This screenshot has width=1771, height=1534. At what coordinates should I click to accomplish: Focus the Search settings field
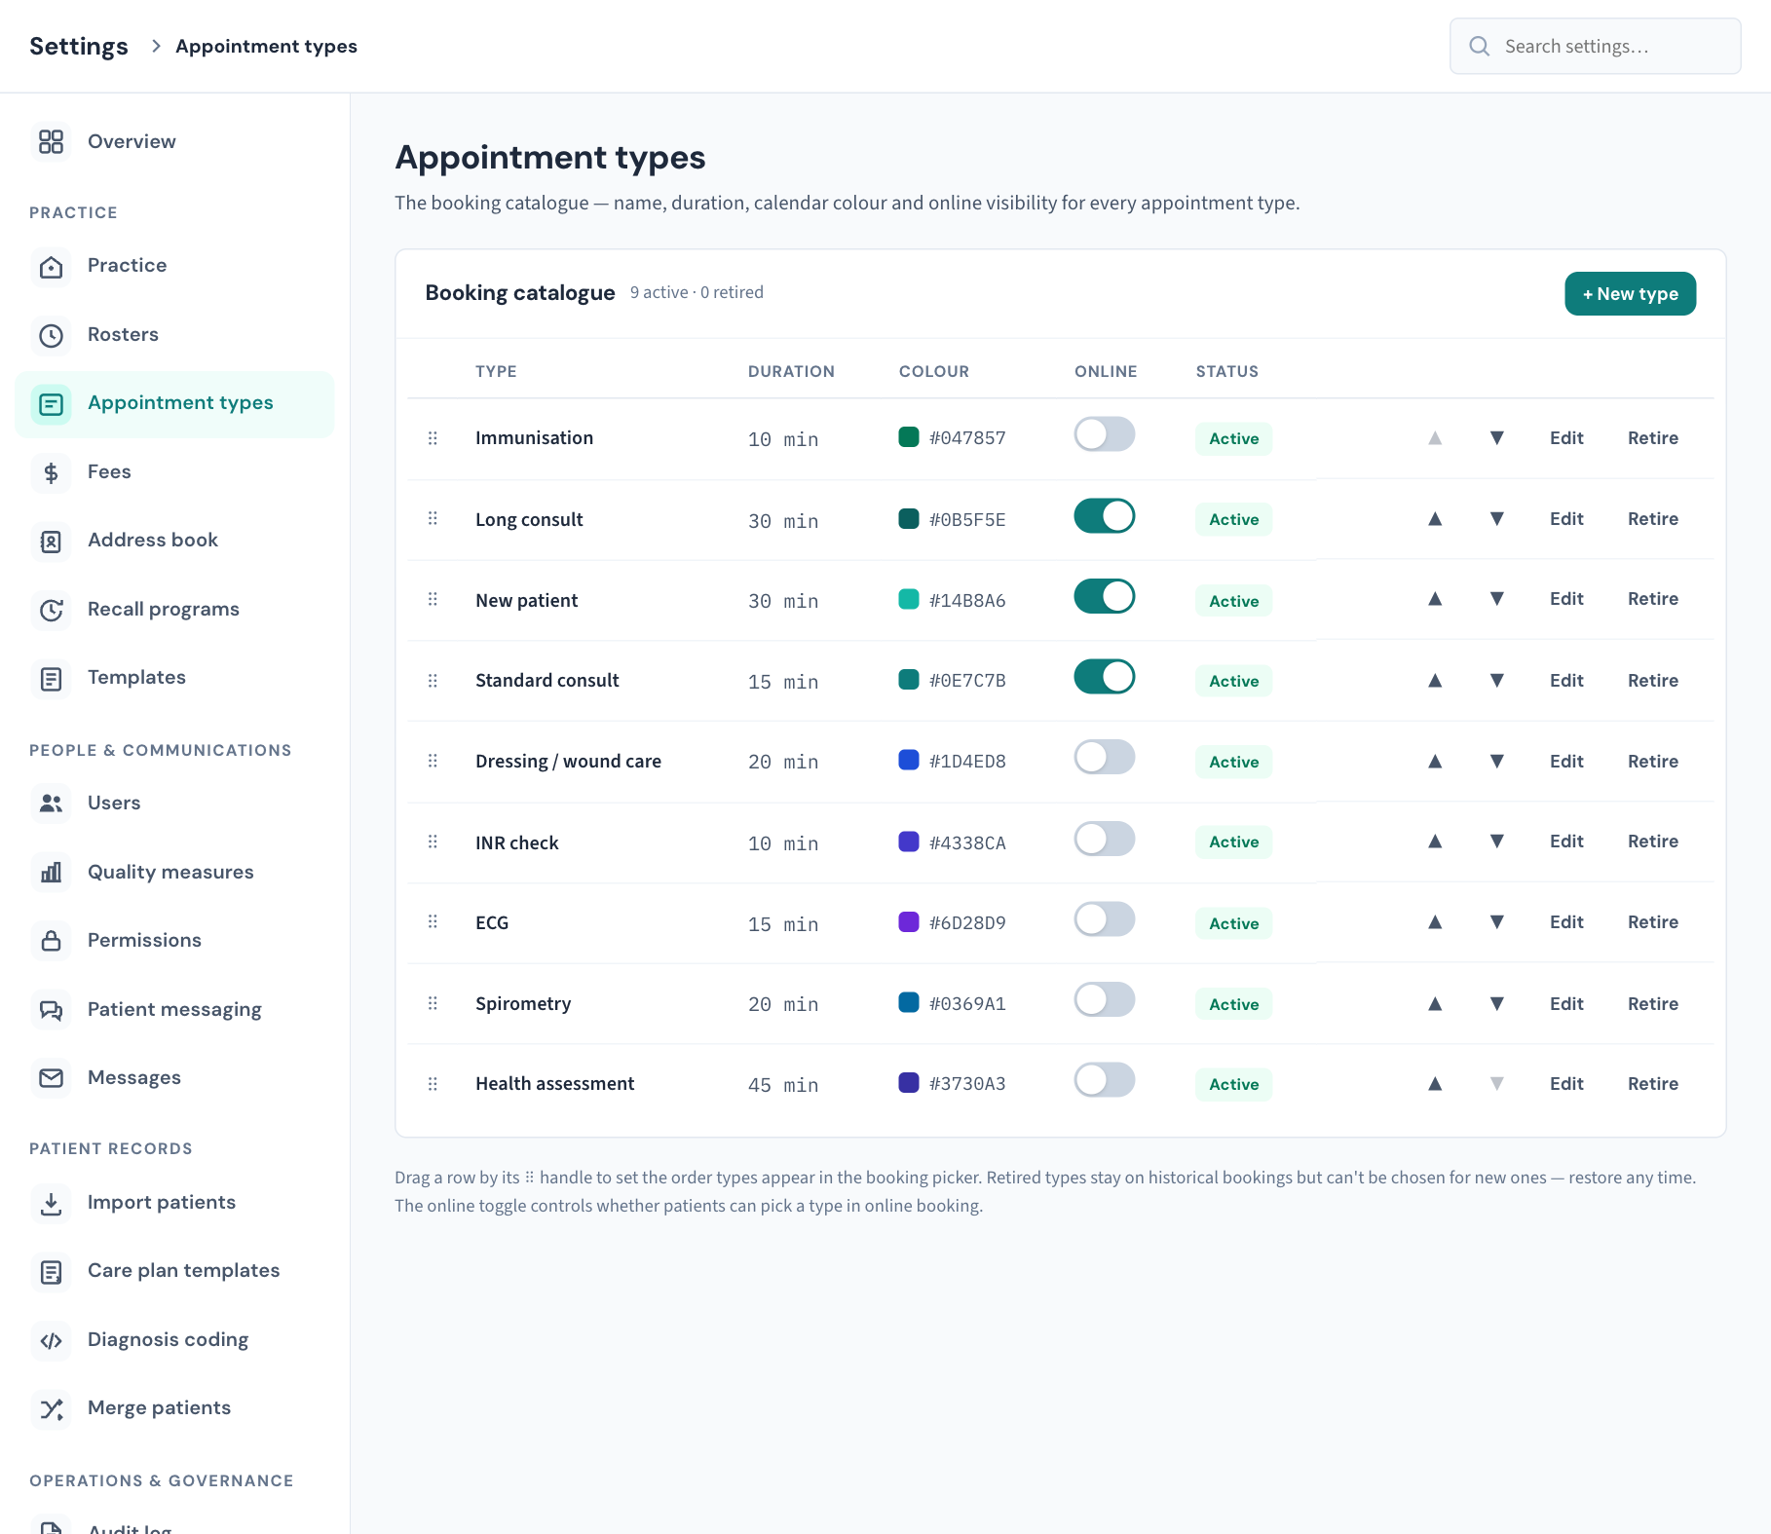coord(1595,46)
